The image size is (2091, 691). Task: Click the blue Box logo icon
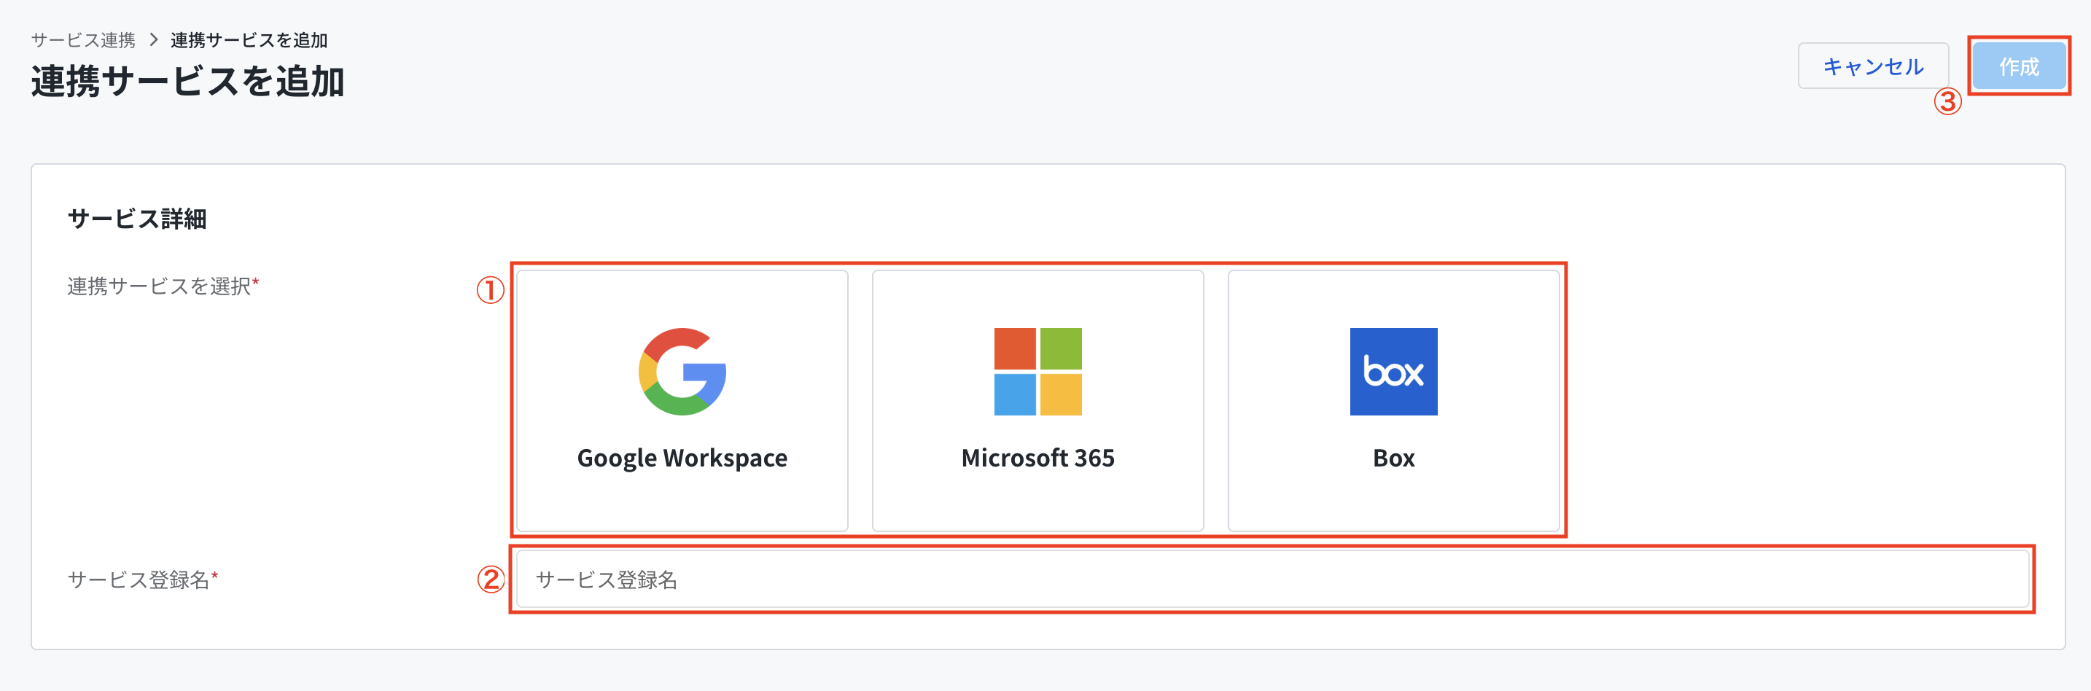pos(1393,371)
